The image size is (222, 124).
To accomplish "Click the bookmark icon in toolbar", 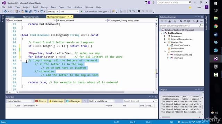I will click(x=139, y=11).
